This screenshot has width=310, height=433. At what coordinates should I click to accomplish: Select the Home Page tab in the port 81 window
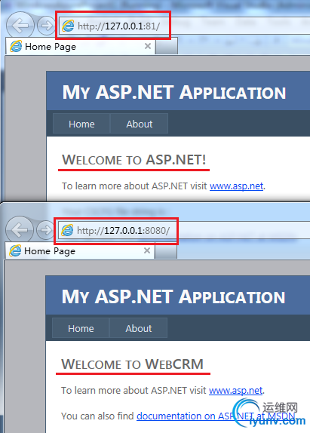(x=81, y=47)
